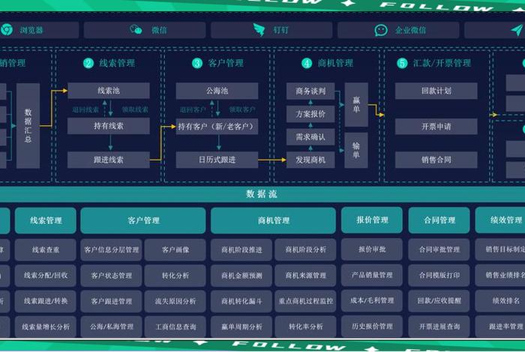
Task: Open the 流失原因分析 cell
Action: pos(175,301)
